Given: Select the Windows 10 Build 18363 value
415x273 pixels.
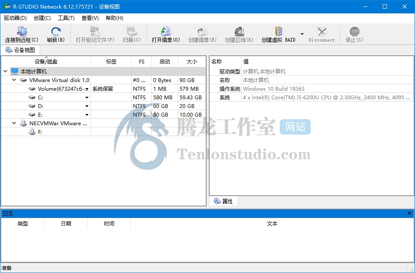Looking at the screenshot, I should (x=274, y=89).
